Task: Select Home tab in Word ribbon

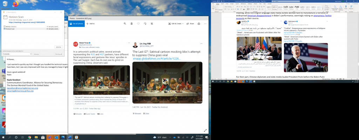Action: click(x=218, y=4)
